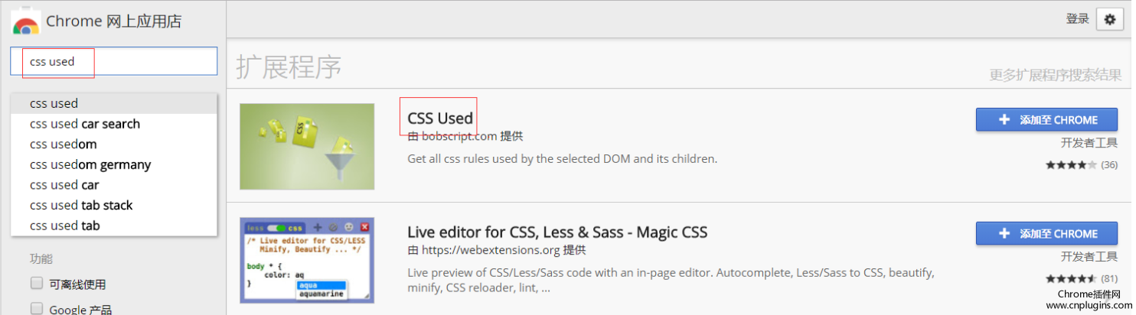The image size is (1136, 315).
Task: Click the CSS Used star rating (36)
Action: pyautogui.click(x=1081, y=165)
